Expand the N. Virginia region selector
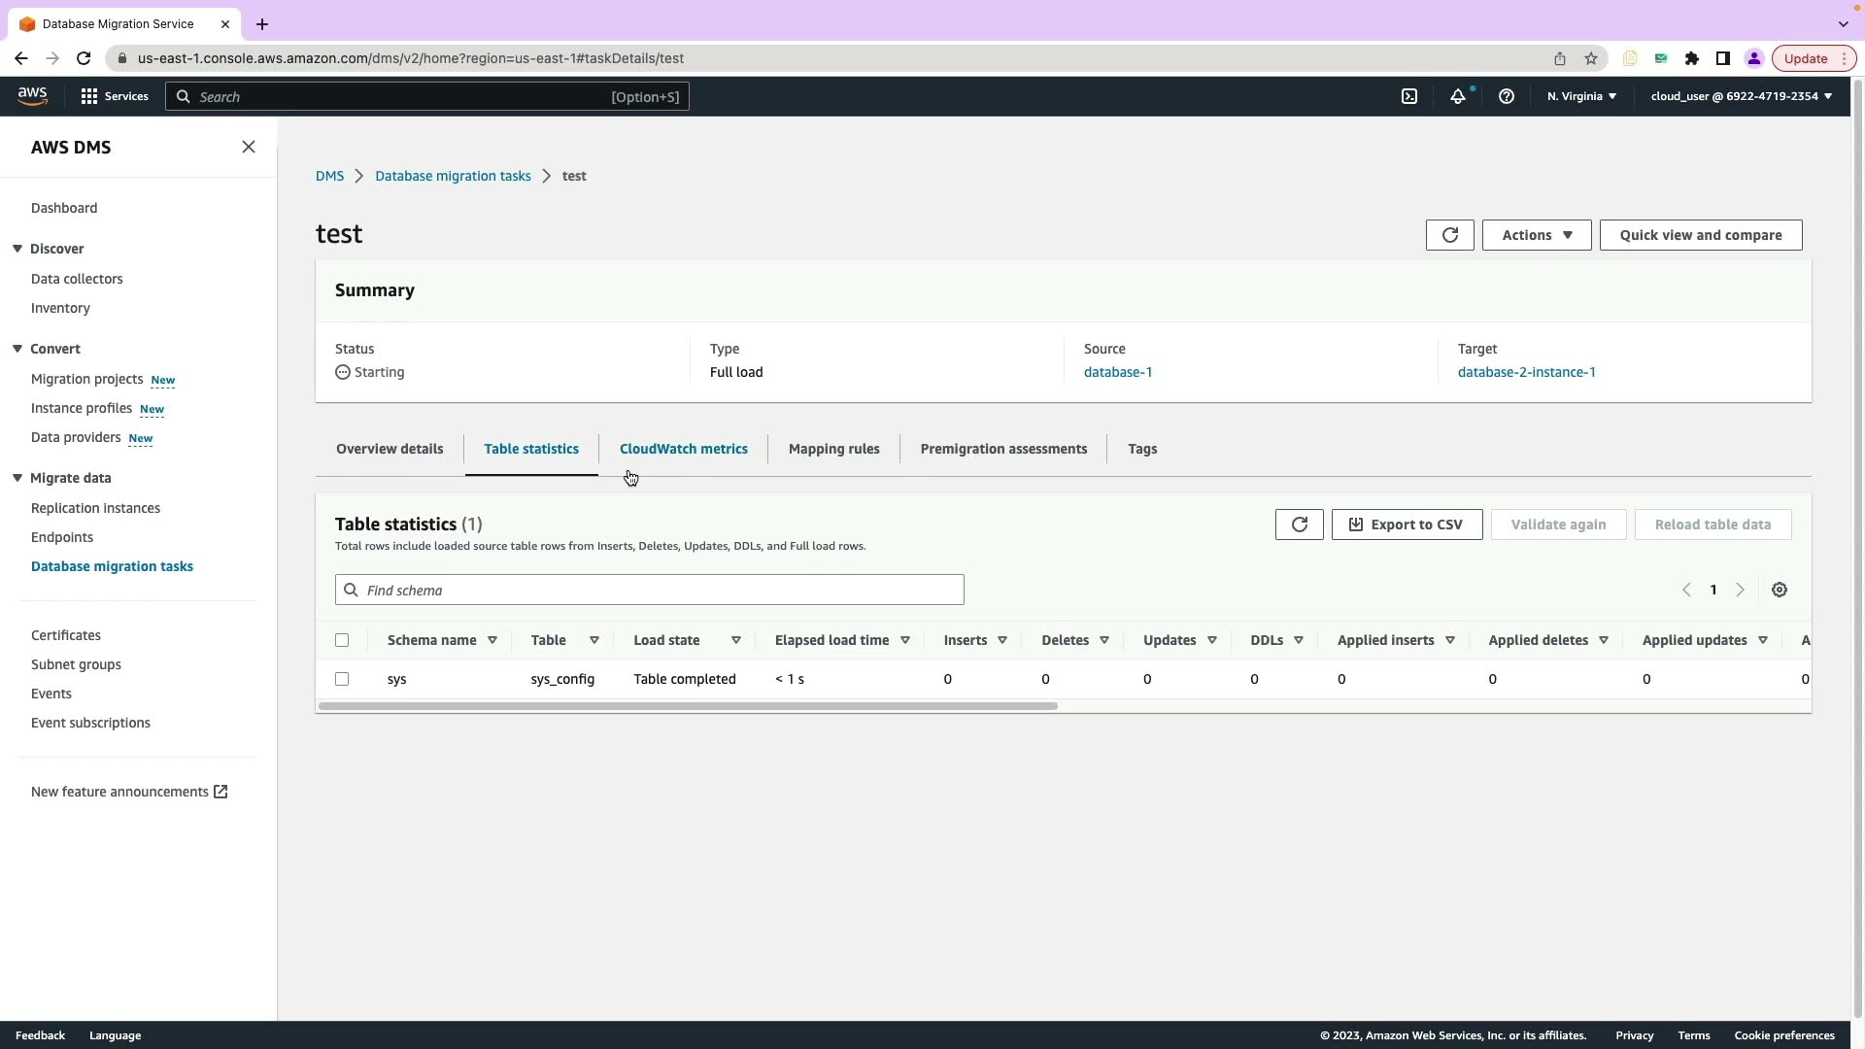The height and width of the screenshot is (1049, 1865). (1581, 96)
